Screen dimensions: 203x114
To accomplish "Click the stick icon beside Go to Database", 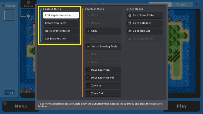I will pos(130,23).
